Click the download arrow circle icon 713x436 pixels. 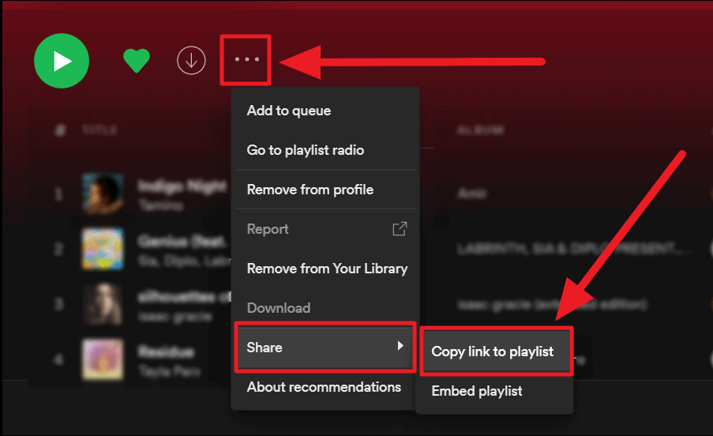(191, 61)
